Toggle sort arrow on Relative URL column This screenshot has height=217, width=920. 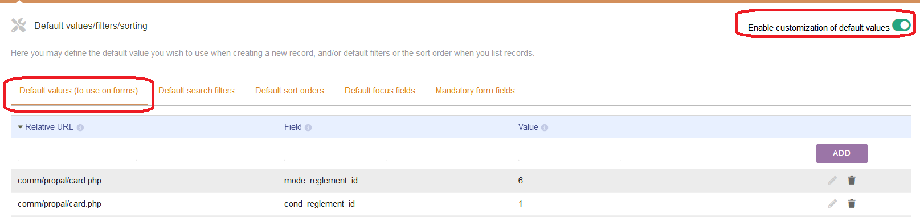tap(21, 127)
